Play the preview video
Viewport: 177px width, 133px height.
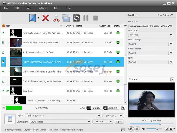click(x=131, y=129)
